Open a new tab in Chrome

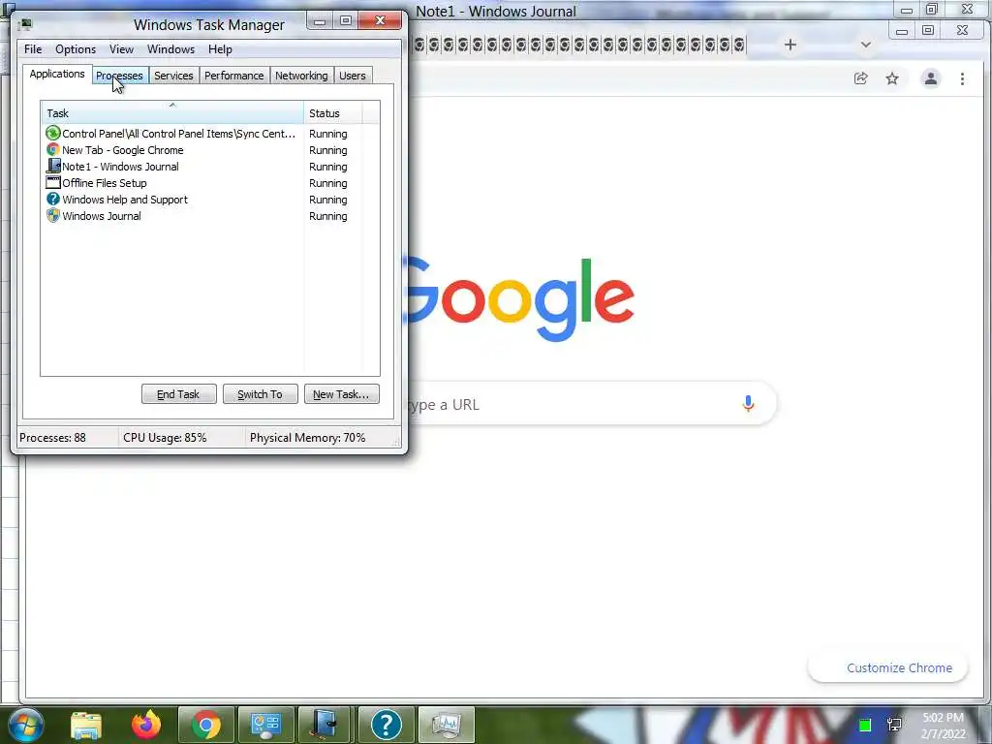[790, 45]
